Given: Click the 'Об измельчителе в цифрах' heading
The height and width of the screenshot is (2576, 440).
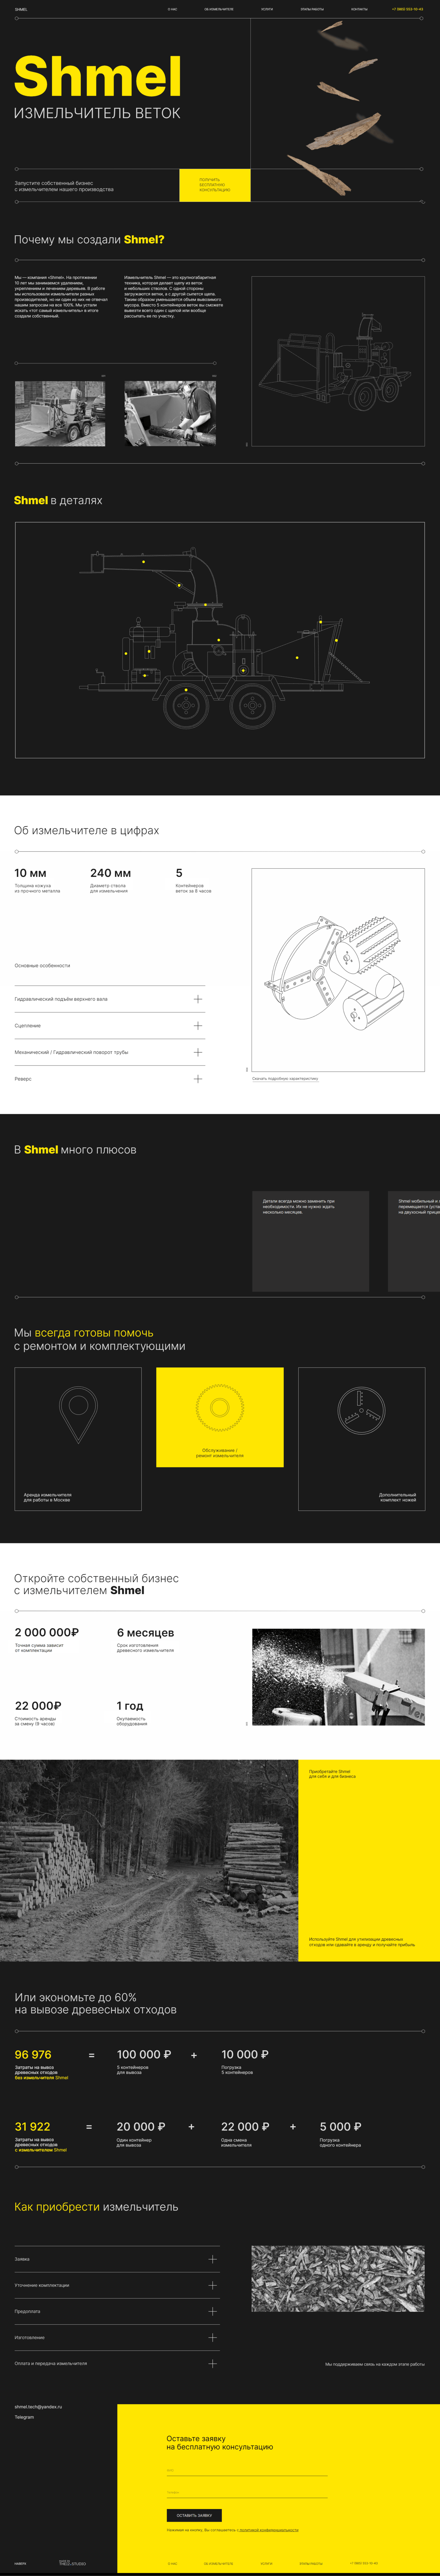Looking at the screenshot, I should (x=86, y=831).
